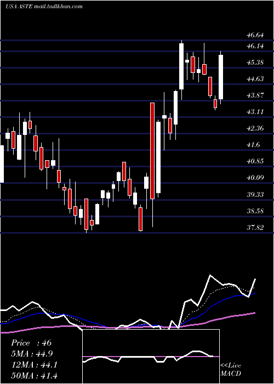Viewport: 274px width, 384px height.
Task: Click the tall red candlestick near 43.87
Action: point(152,151)
